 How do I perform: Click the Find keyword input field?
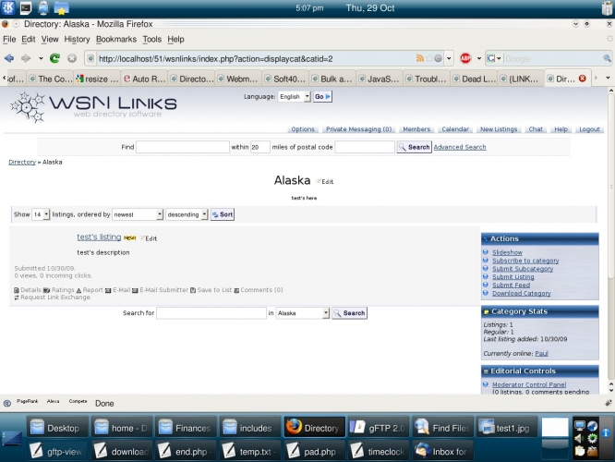coord(183,147)
